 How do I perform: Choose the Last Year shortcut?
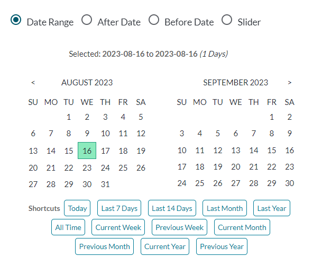click(x=272, y=208)
